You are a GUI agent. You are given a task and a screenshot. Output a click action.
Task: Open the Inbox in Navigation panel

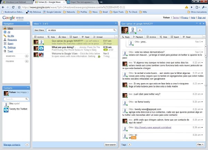pos(10,28)
